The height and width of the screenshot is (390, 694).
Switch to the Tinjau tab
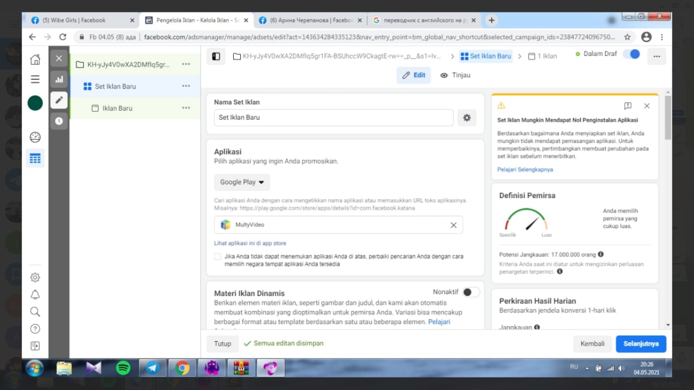pos(455,75)
